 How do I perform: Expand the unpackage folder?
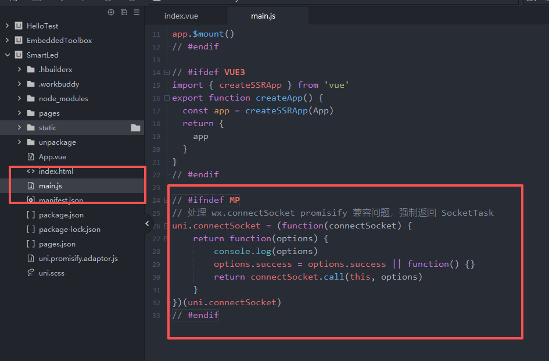(x=20, y=142)
